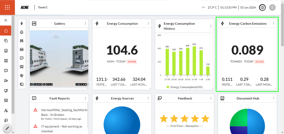Viewport: 284px width, 134px height.
Task: Click the people group icon in filter panel
Action: tap(22, 41)
